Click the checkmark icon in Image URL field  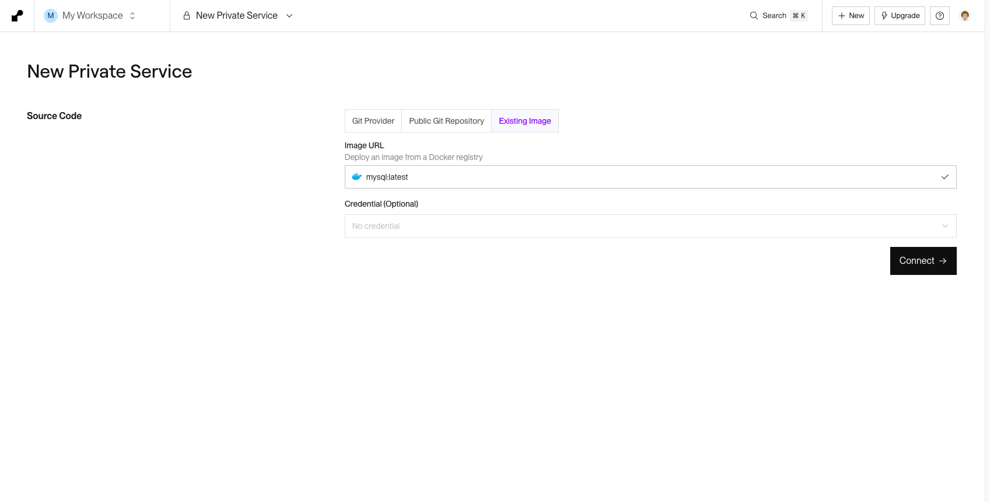tap(945, 177)
